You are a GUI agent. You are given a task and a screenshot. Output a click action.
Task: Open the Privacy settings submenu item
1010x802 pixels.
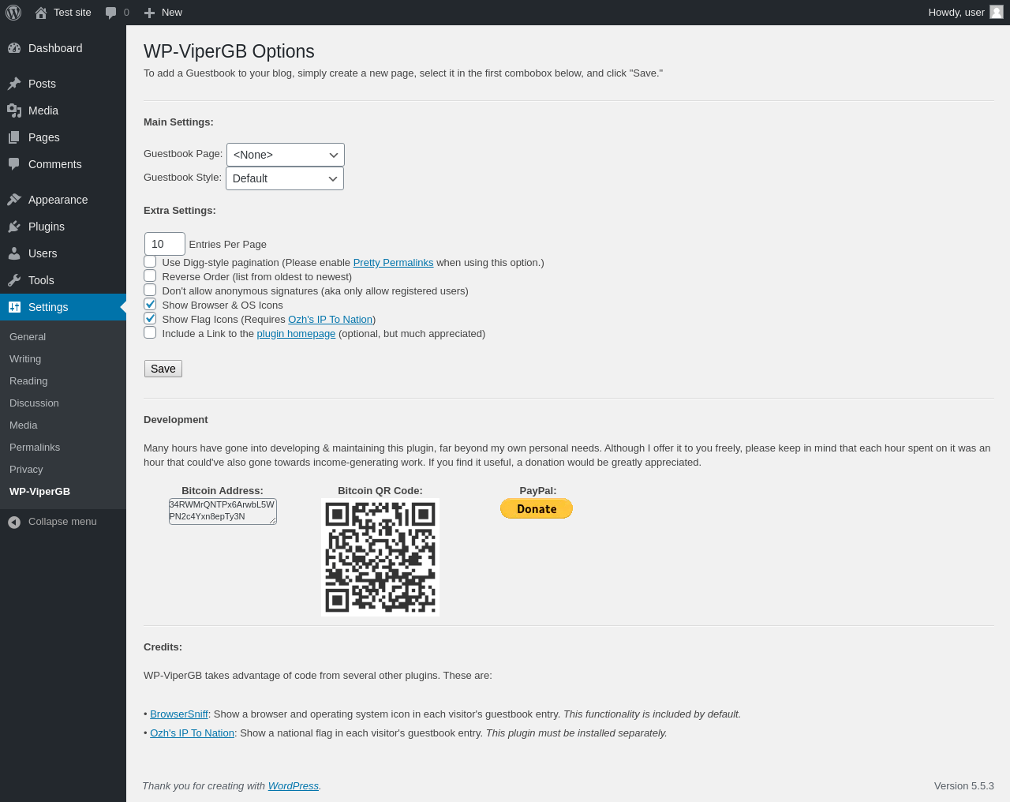(x=26, y=470)
